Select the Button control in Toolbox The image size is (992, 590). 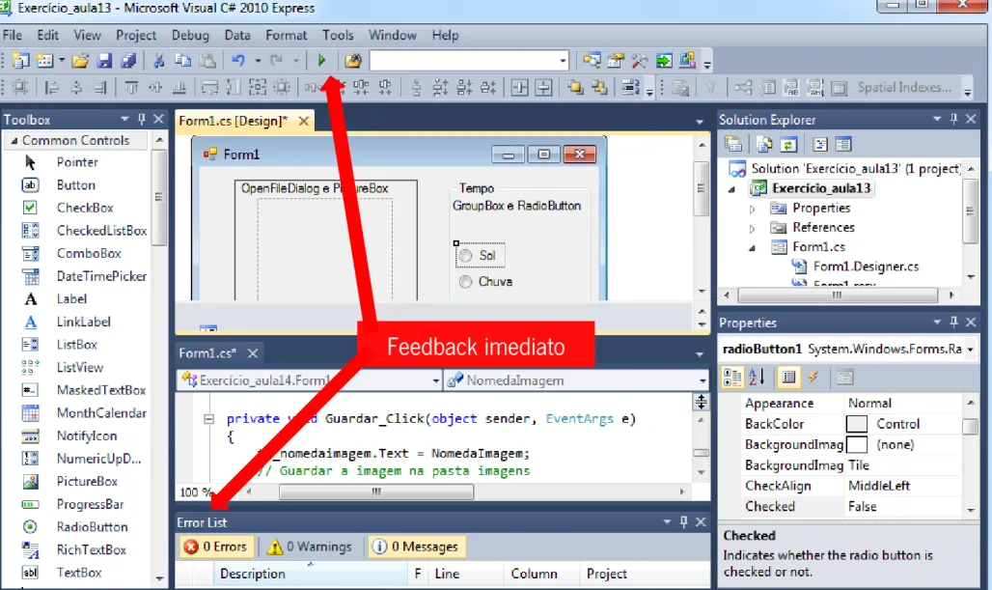[75, 184]
